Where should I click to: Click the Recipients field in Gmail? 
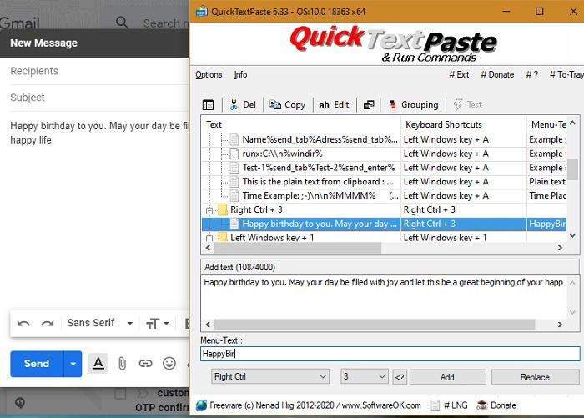pyautogui.click(x=98, y=71)
